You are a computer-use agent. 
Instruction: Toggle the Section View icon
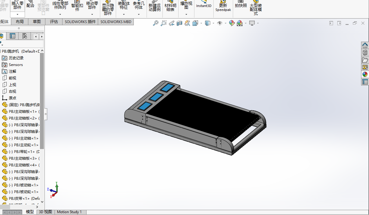[179, 23]
